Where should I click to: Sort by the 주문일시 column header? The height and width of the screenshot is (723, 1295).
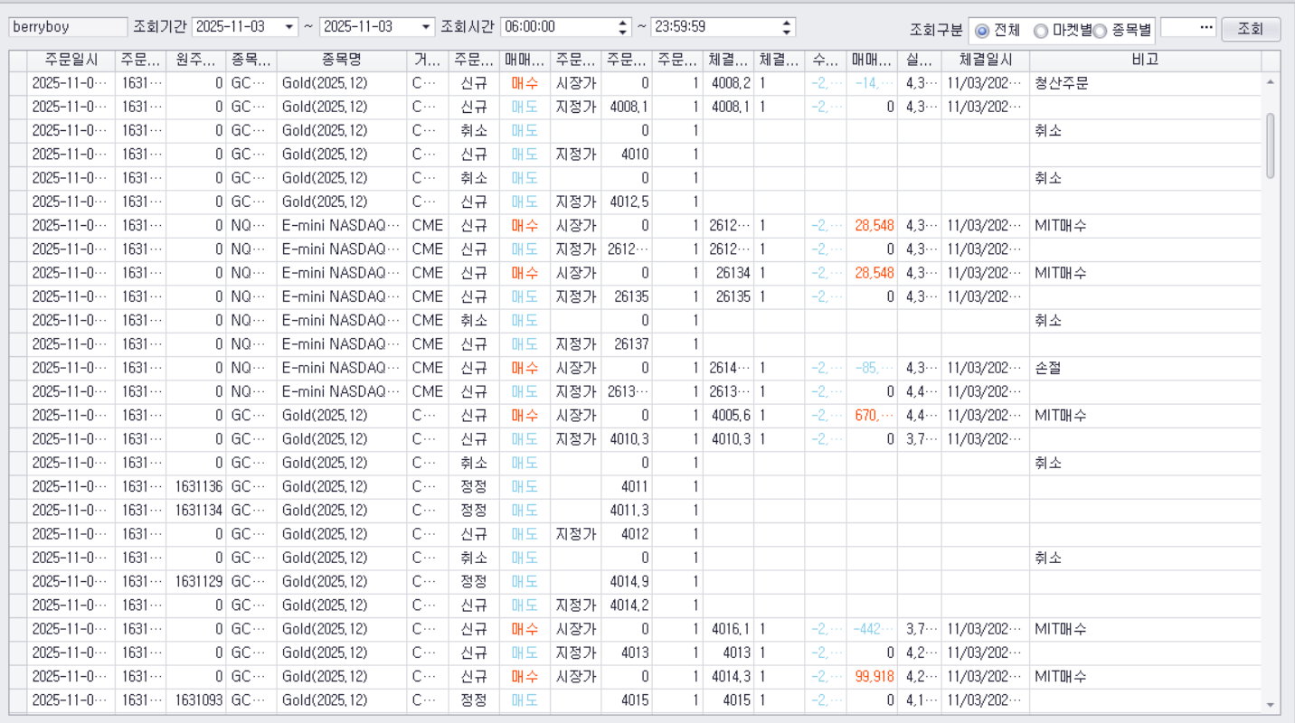pyautogui.click(x=71, y=61)
